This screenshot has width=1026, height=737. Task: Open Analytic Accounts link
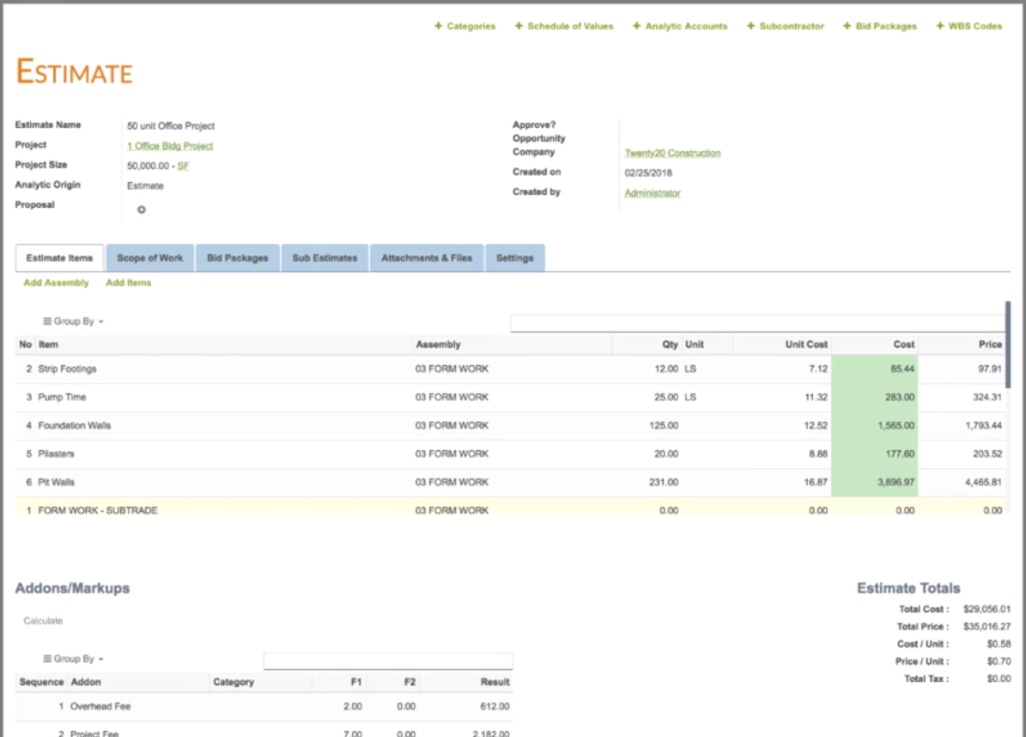click(x=686, y=26)
